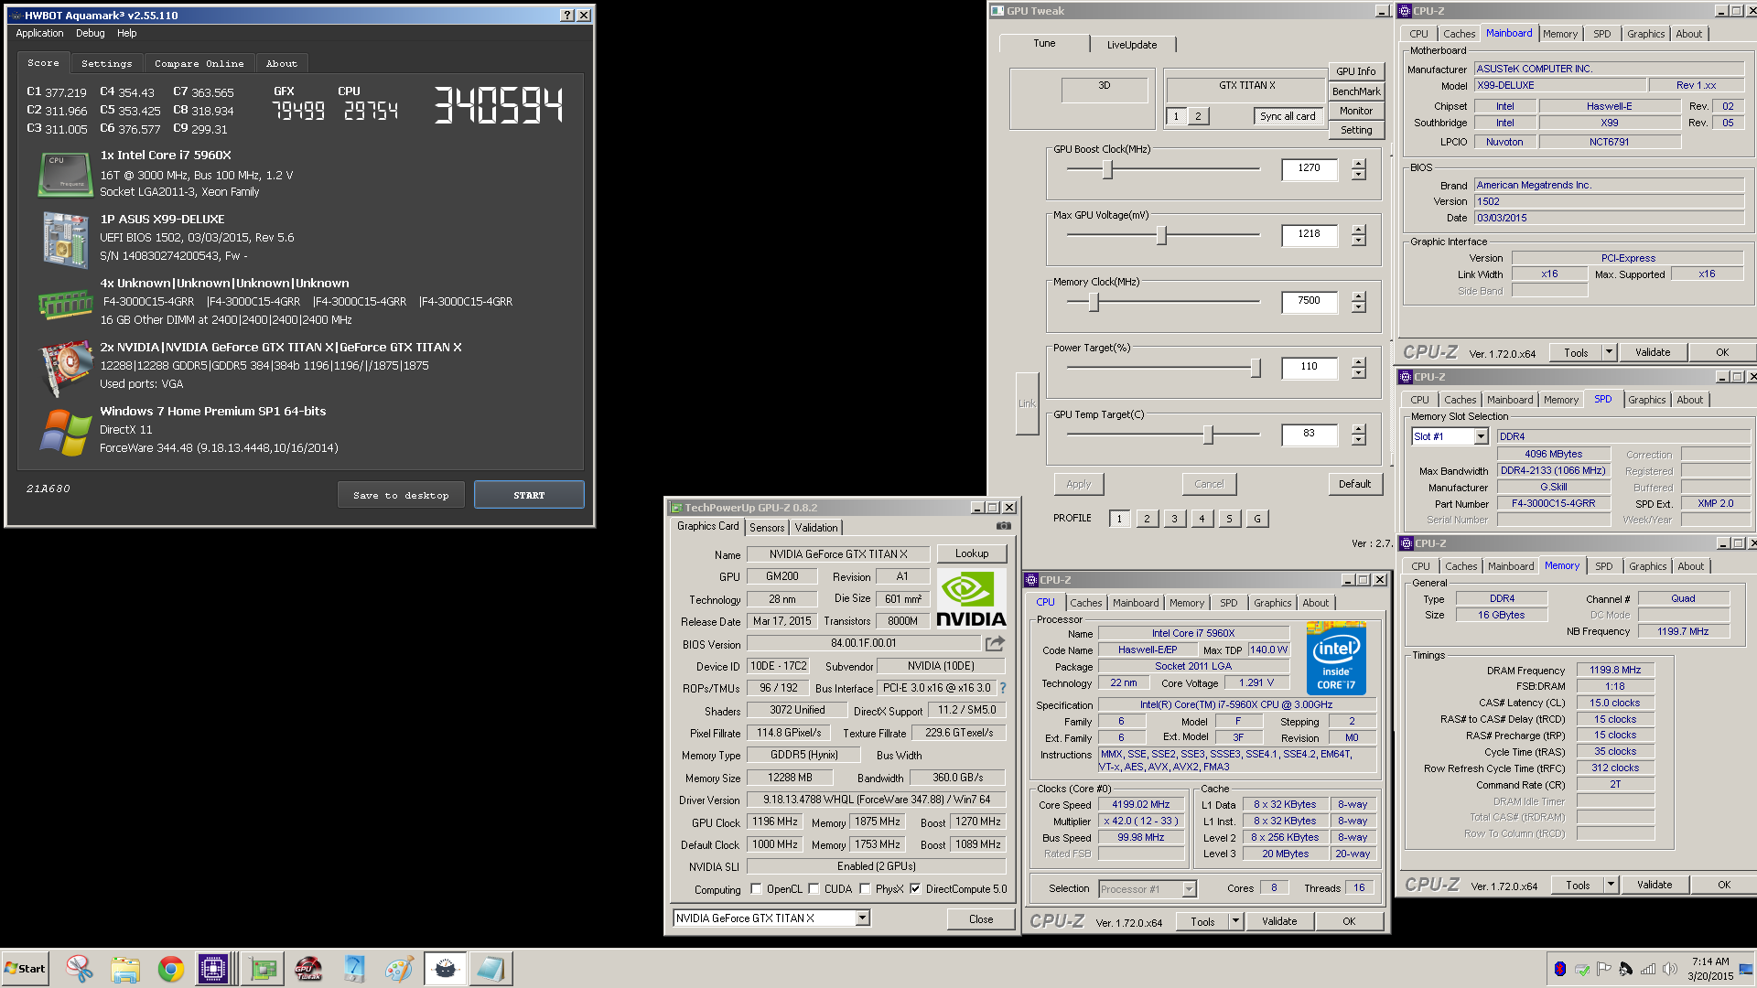Switch to the Compare Online tab in Aquamark
Screen dimensions: 1757x988
click(199, 63)
